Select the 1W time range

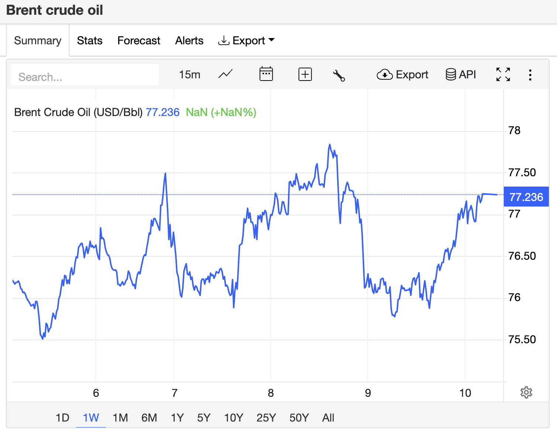coord(91,417)
